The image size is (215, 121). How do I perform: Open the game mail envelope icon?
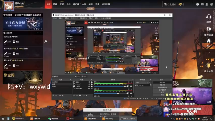pyautogui.click(x=202, y=4)
